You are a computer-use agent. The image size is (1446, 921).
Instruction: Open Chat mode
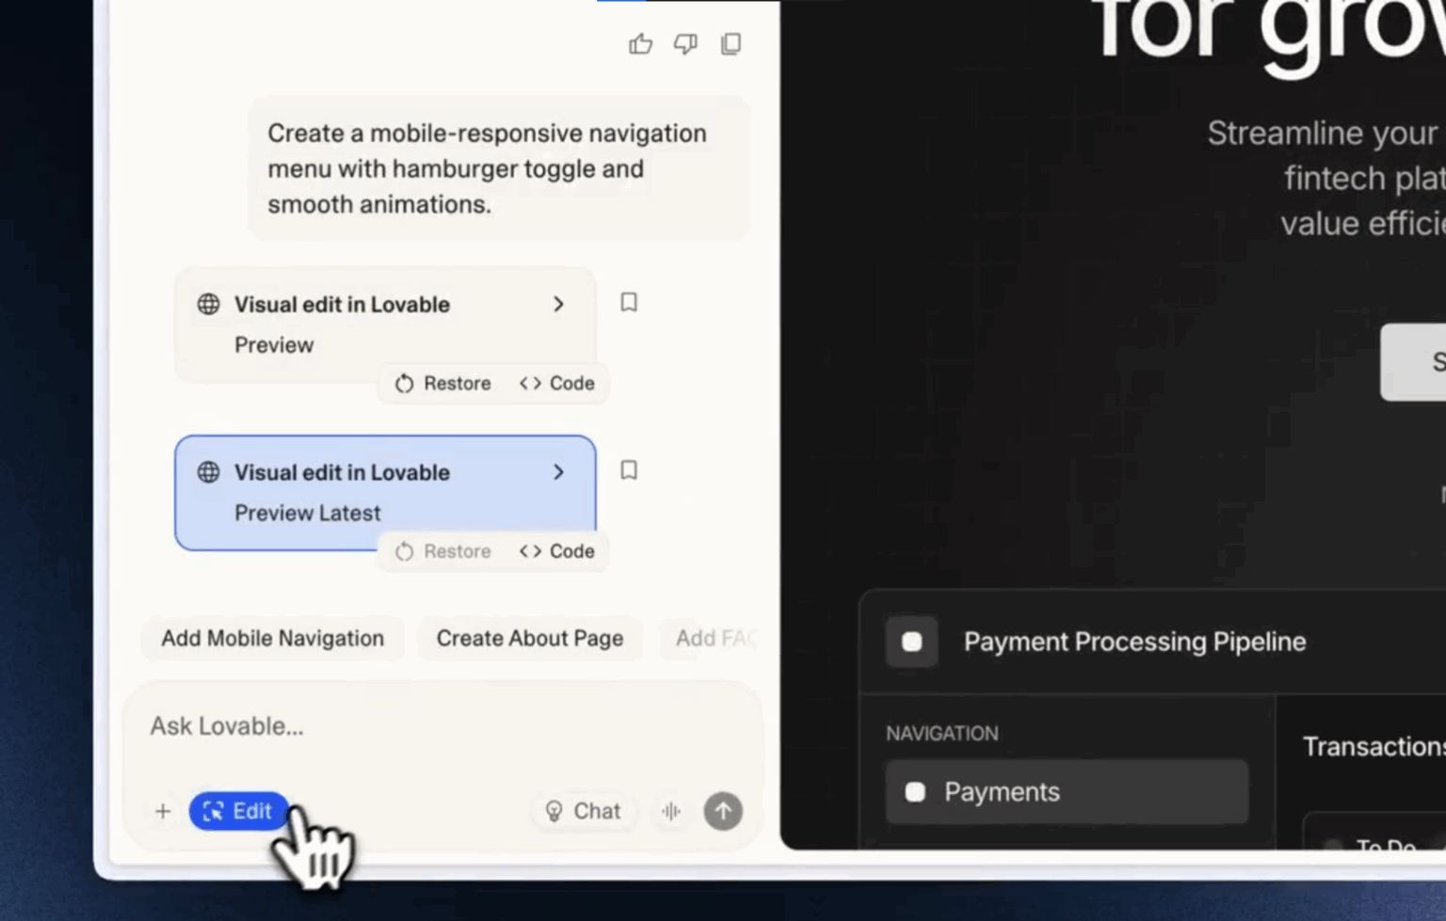tap(584, 810)
